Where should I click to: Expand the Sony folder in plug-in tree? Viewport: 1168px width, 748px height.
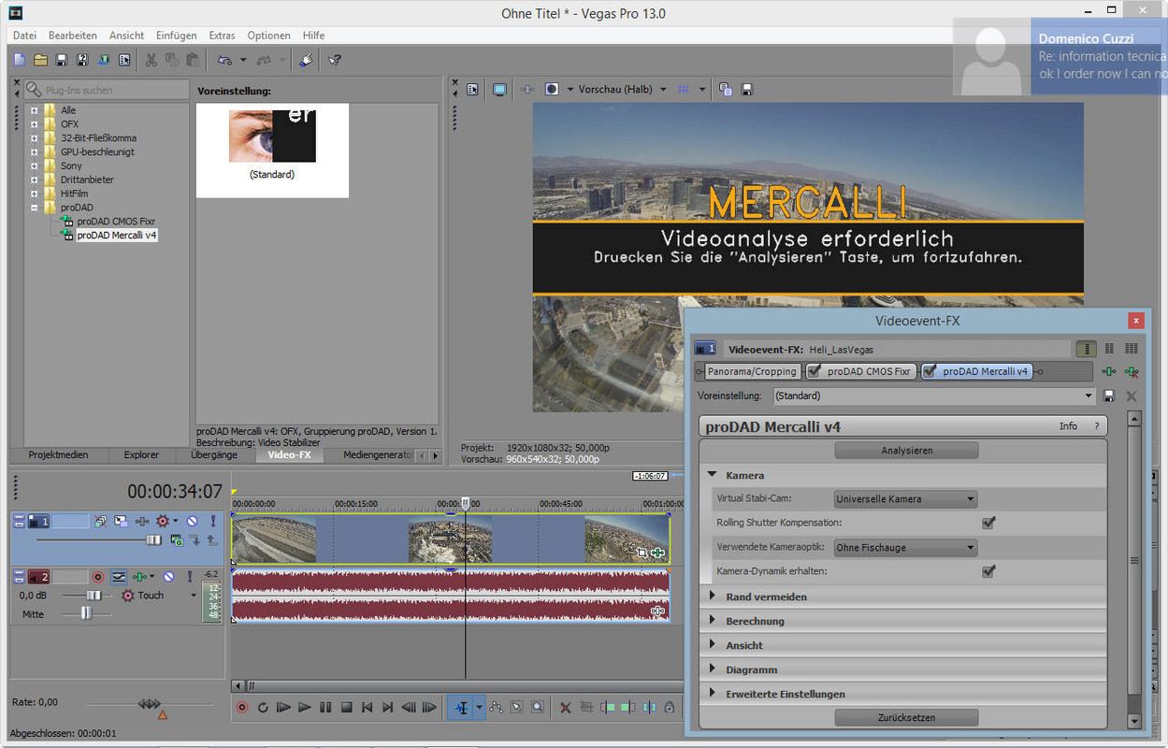tap(35, 165)
